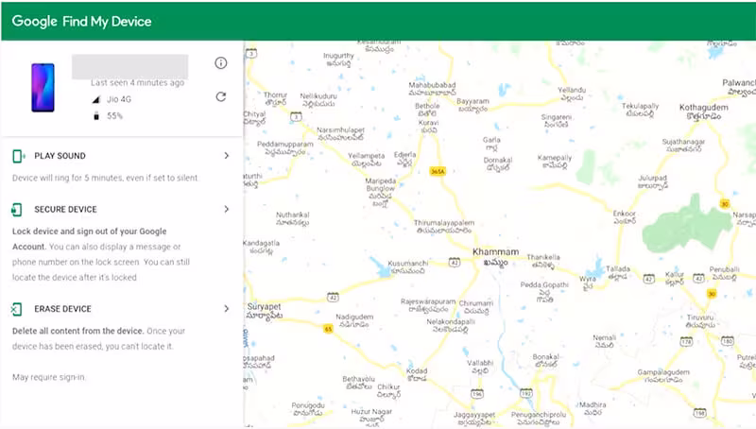Screen dimensions: 756x429
Task: Expand the Play Sound chevron
Action: 226,156
